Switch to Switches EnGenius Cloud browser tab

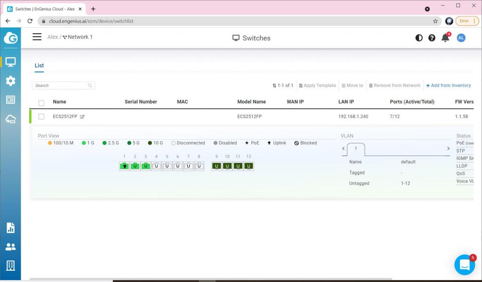[45, 9]
